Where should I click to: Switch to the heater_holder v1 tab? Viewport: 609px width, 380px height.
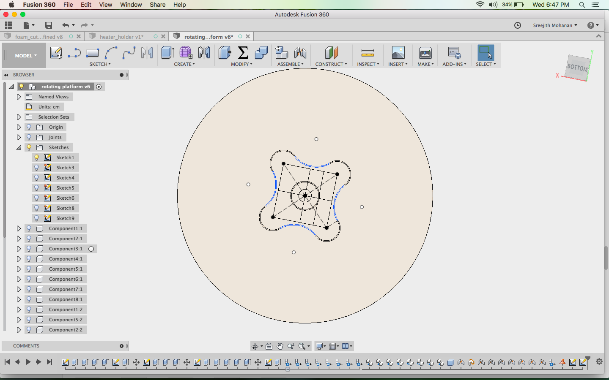click(121, 37)
